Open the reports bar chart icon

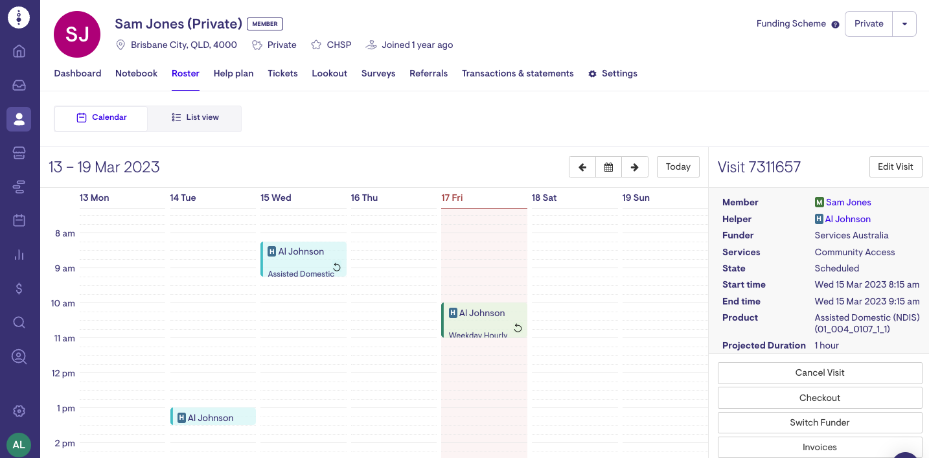tap(19, 255)
